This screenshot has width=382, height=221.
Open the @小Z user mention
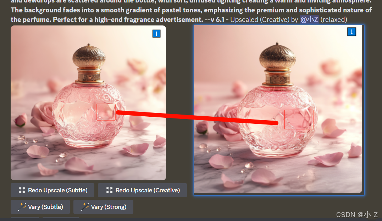coord(309,19)
